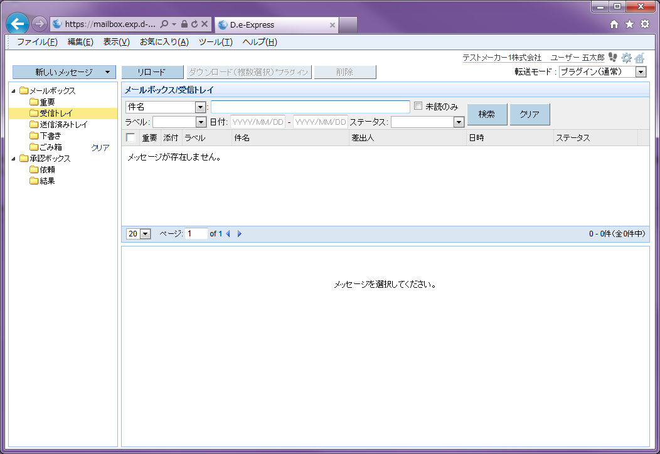Screen dimensions: 660x454
Task: Click the browser back arrow button
Action: tap(18, 24)
